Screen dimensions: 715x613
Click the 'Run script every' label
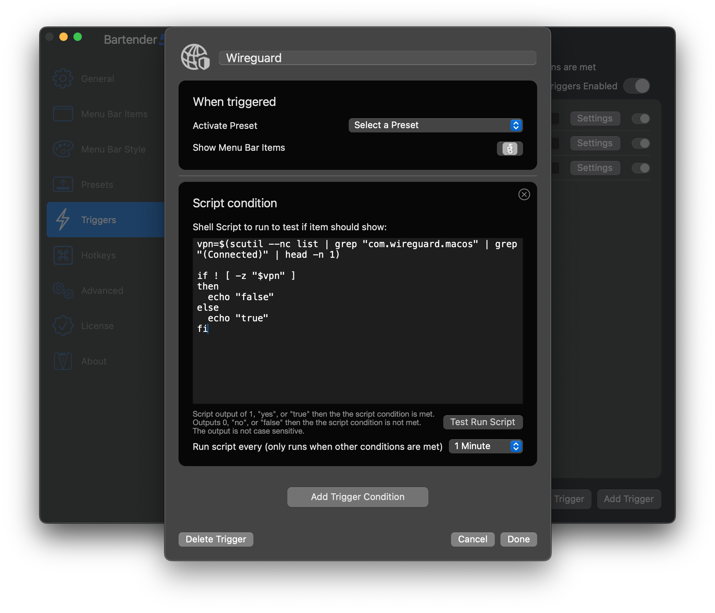317,447
